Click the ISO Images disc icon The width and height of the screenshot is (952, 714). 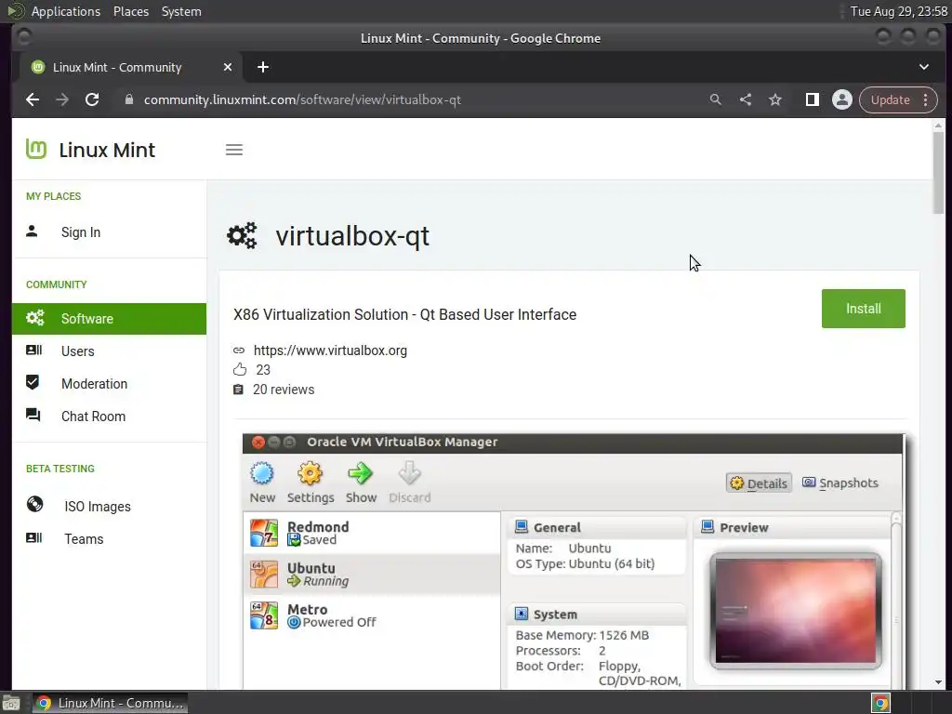pyautogui.click(x=34, y=505)
